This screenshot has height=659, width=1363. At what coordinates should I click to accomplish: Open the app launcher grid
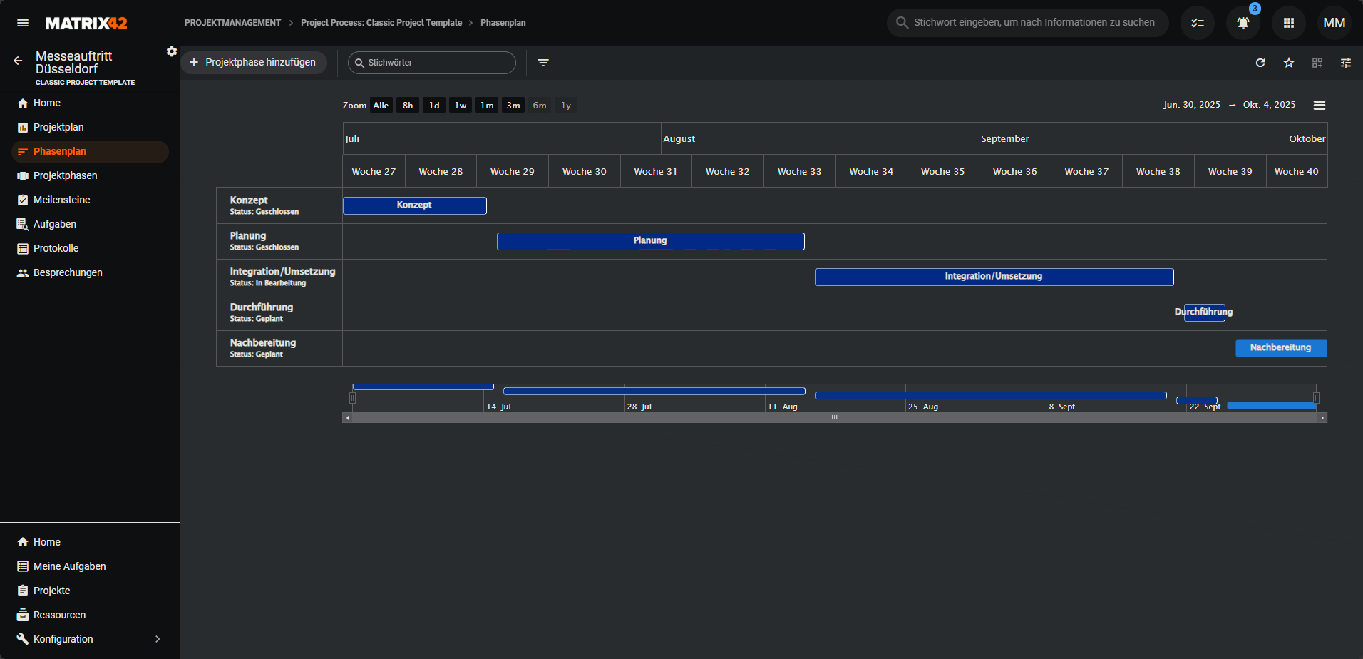(x=1288, y=23)
